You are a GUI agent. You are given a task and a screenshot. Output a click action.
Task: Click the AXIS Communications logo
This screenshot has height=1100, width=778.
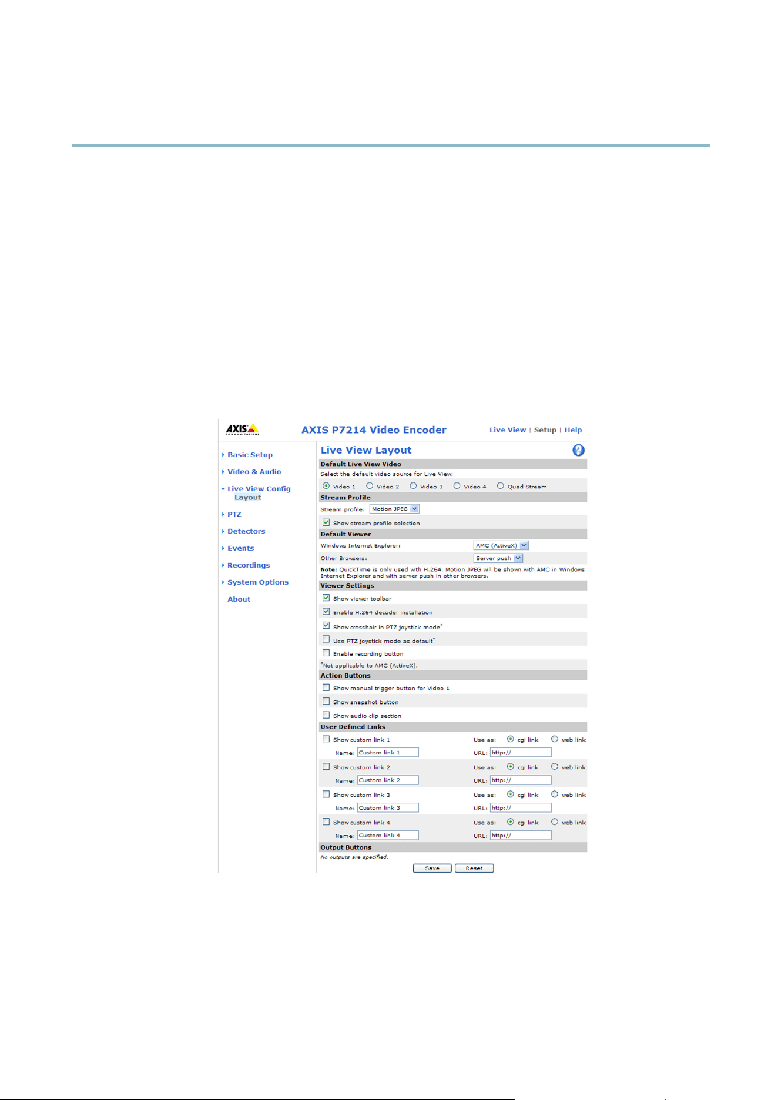pyautogui.click(x=242, y=430)
